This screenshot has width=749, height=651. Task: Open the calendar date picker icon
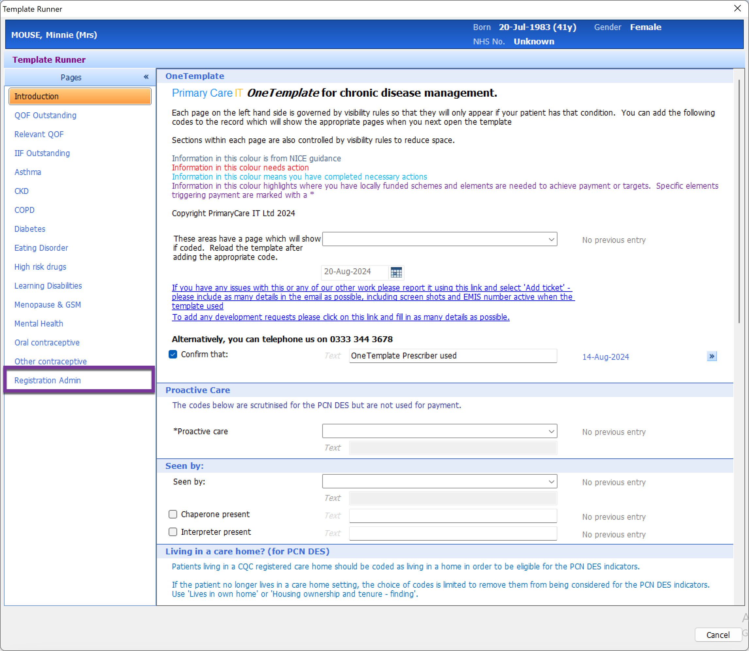pos(396,272)
